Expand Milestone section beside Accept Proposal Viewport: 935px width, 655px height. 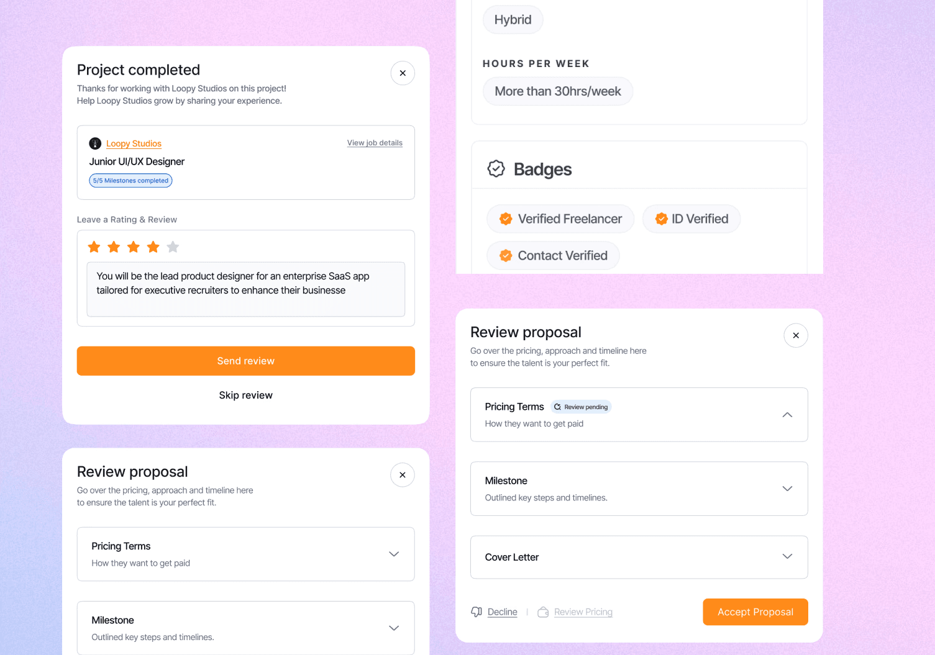[787, 489]
